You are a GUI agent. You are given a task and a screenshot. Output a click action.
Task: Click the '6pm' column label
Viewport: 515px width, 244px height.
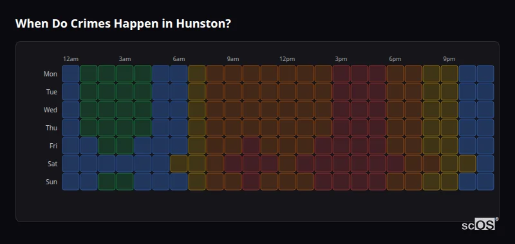coord(395,59)
